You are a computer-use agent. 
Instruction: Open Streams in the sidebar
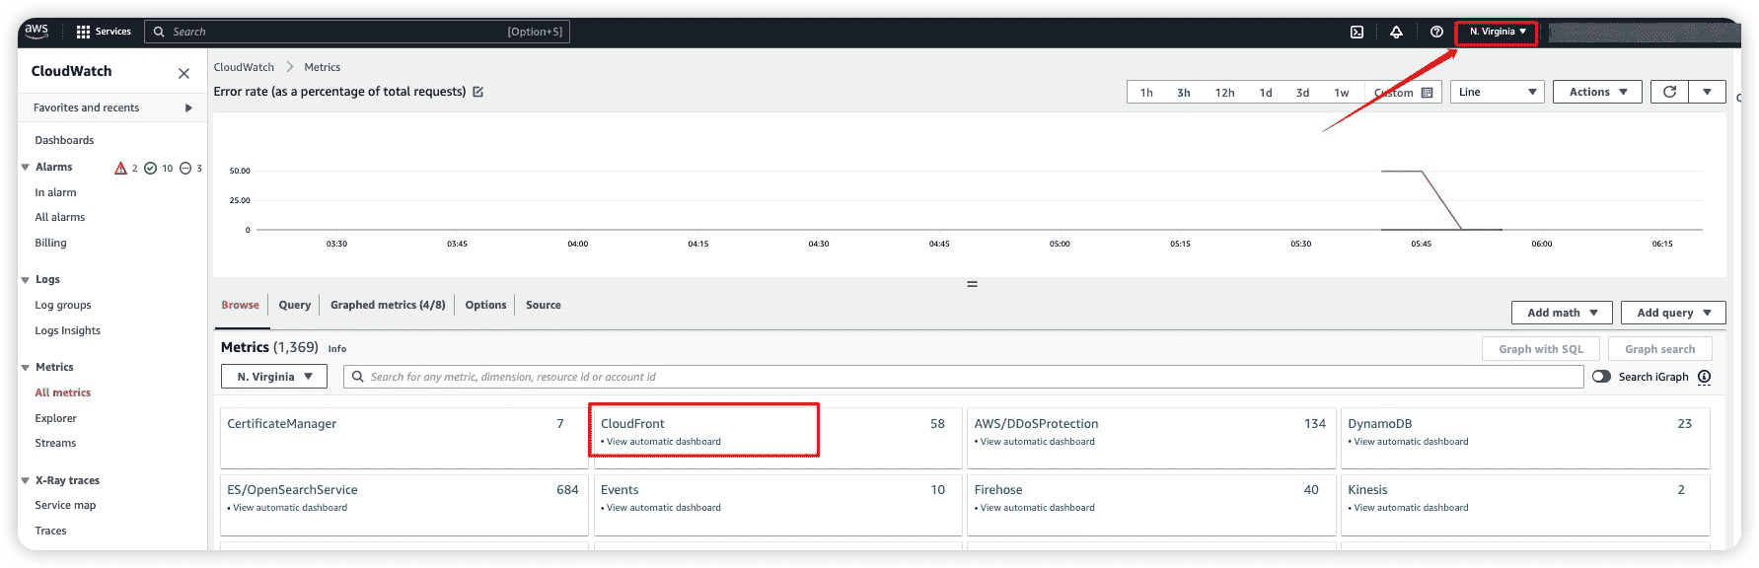tap(55, 443)
